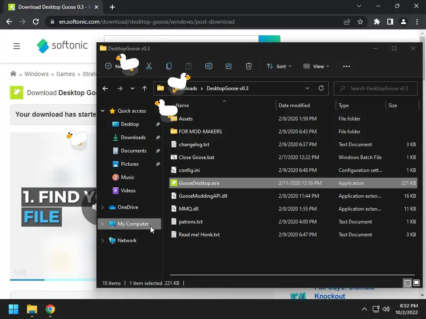The width and height of the screenshot is (426, 319).
Task: Open recent locations chevron in Explorer
Action: (132, 88)
